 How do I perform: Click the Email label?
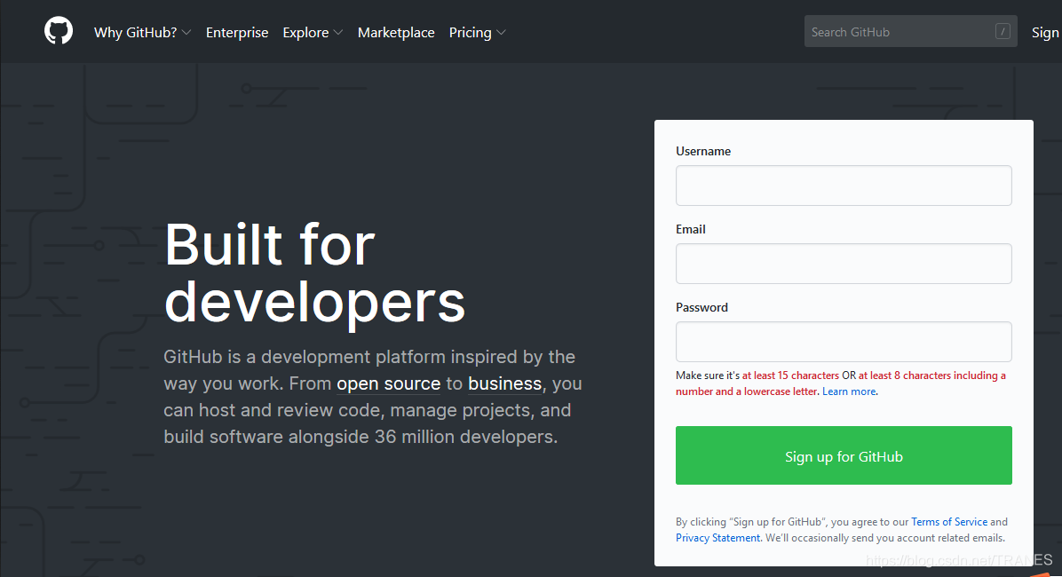(690, 229)
